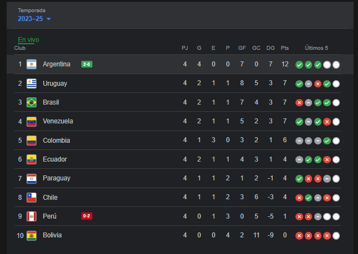This screenshot has height=254, width=358.
Task: Click the Pts column header
Action: click(x=285, y=48)
